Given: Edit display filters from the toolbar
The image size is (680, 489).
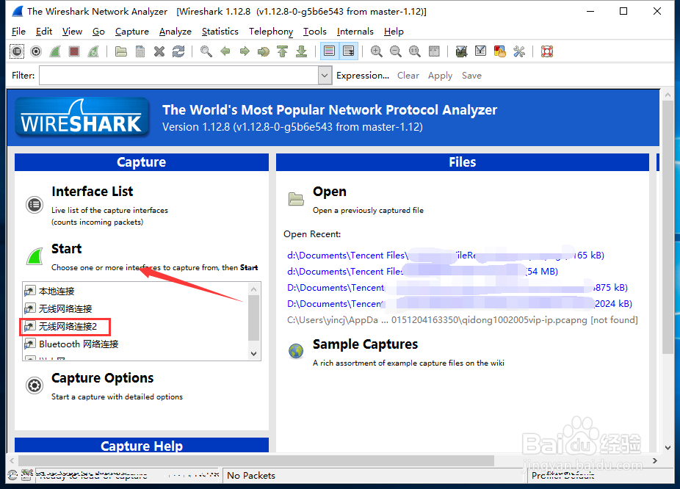Looking at the screenshot, I should tap(480, 51).
